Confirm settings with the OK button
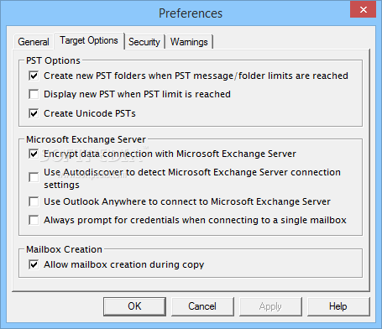 click(134, 306)
